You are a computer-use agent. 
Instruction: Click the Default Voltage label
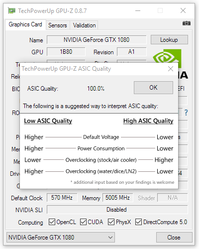point(101,137)
